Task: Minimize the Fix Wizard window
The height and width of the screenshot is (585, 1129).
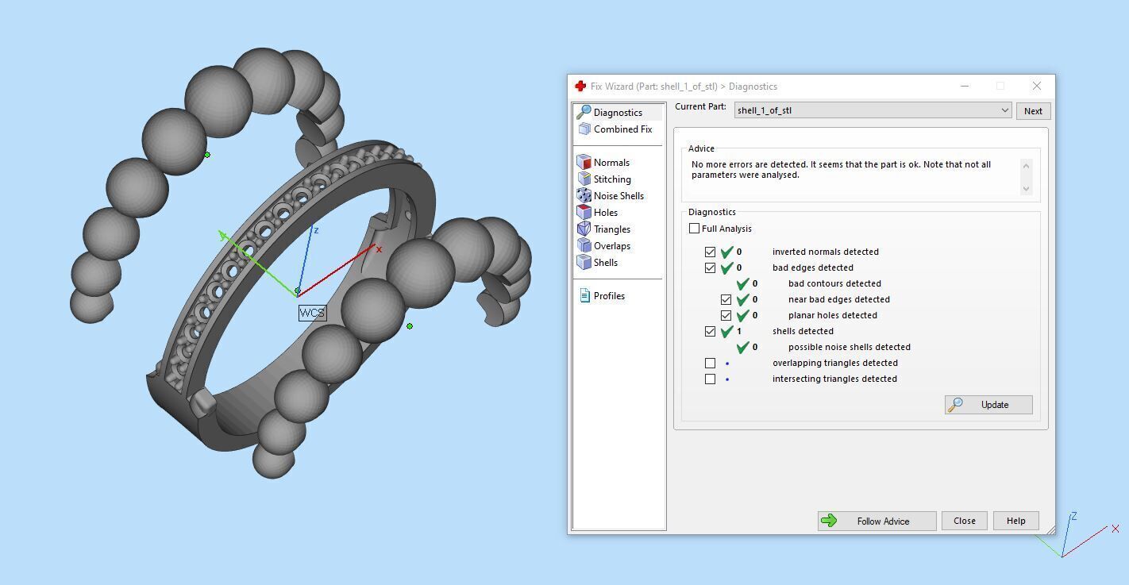Action: click(965, 86)
